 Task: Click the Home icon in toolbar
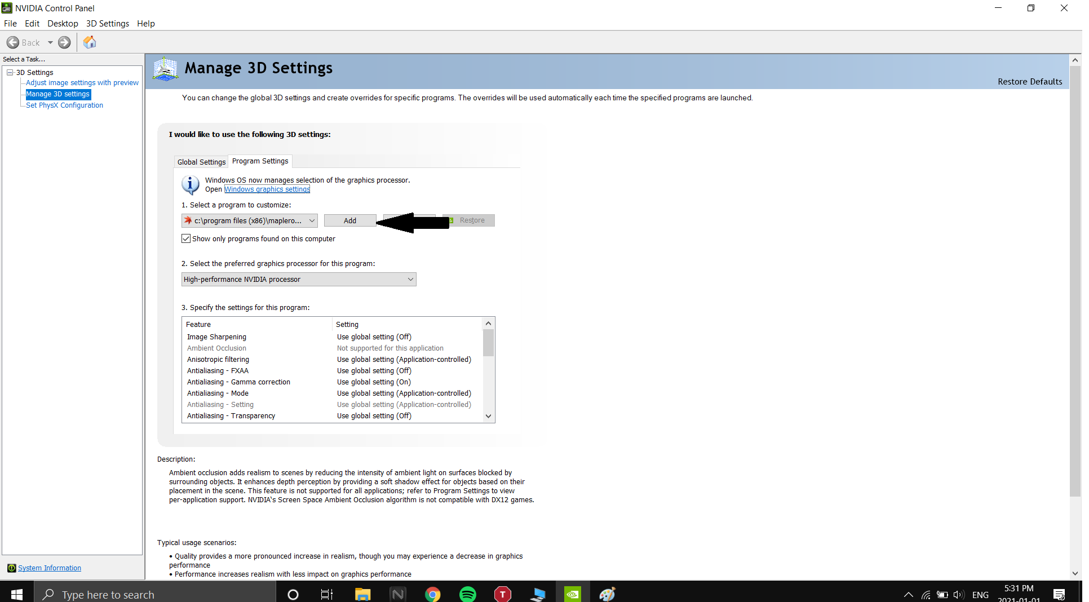(x=90, y=43)
